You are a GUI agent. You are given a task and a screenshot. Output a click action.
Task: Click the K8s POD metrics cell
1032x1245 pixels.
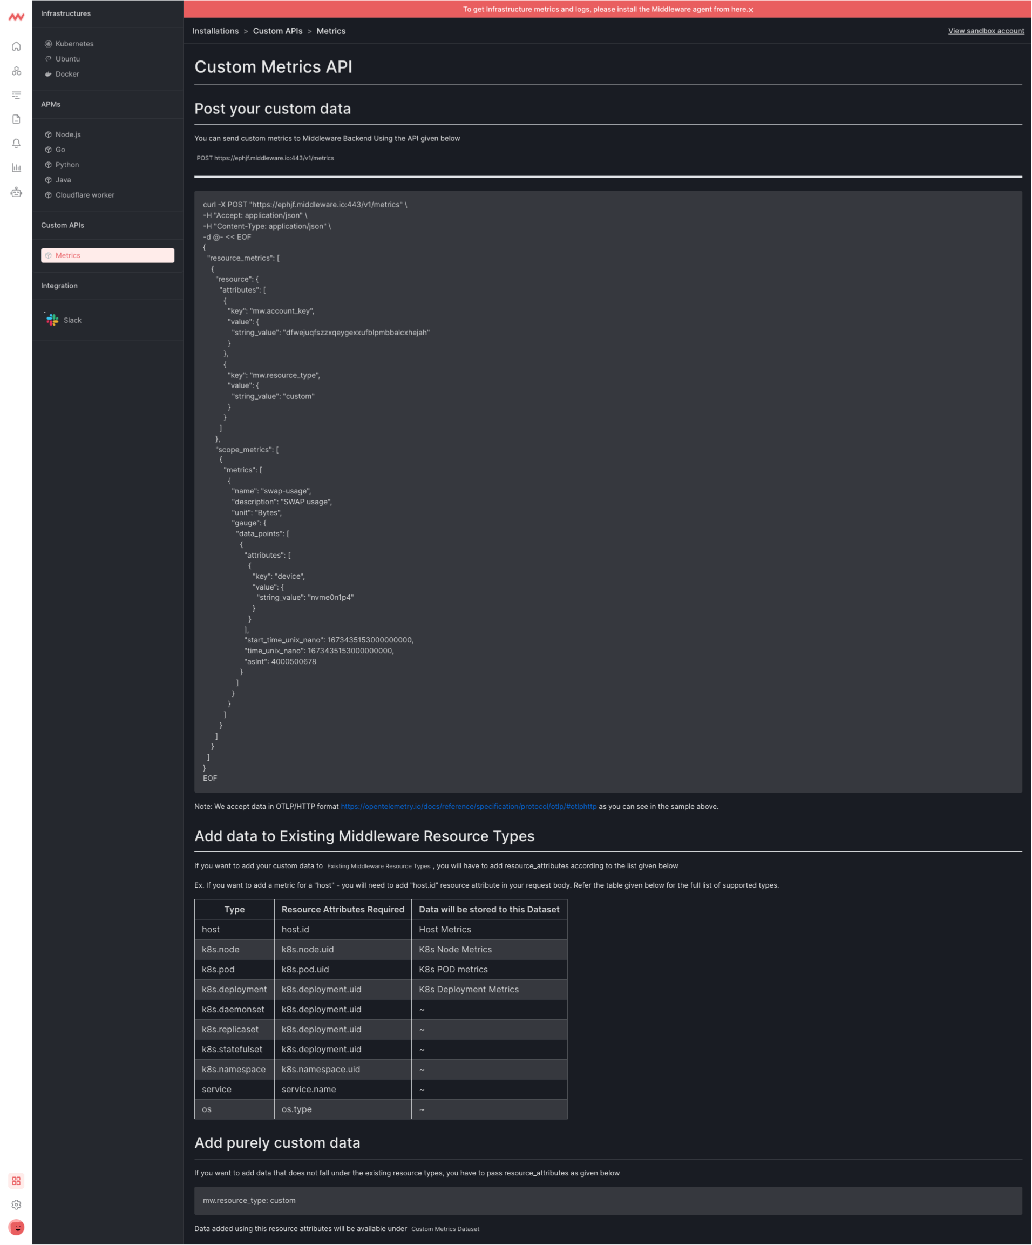(489, 969)
